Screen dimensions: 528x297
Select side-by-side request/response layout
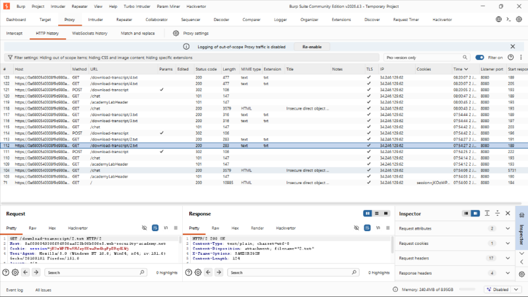pyautogui.click(x=368, y=213)
